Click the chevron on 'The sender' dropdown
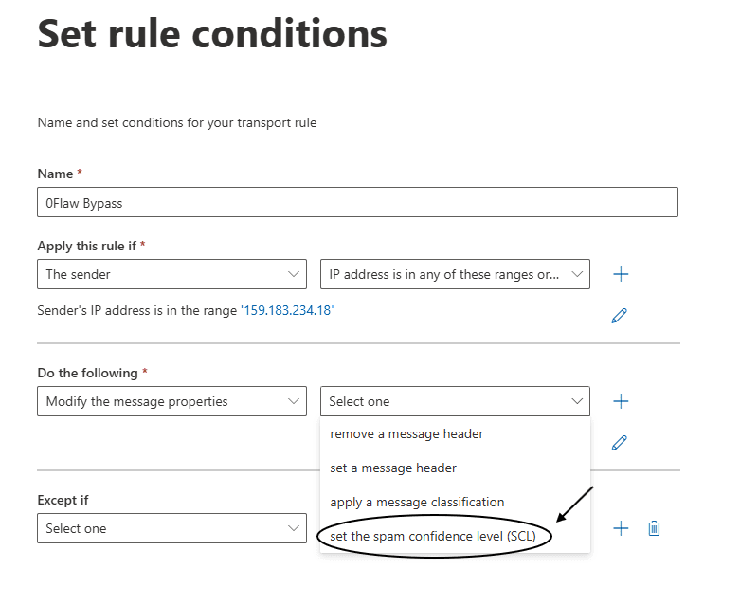This screenshot has width=740, height=606. click(293, 274)
